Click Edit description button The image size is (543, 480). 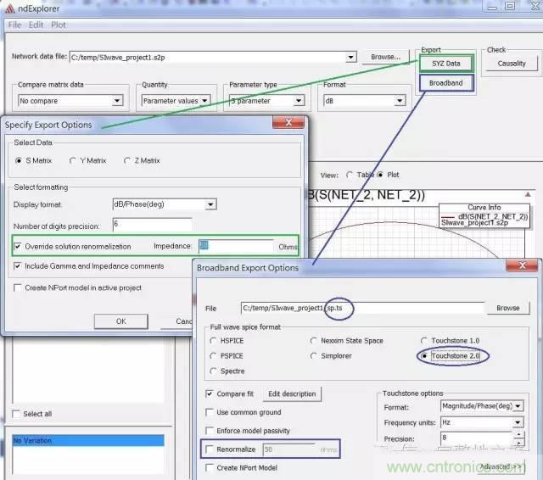point(292,393)
